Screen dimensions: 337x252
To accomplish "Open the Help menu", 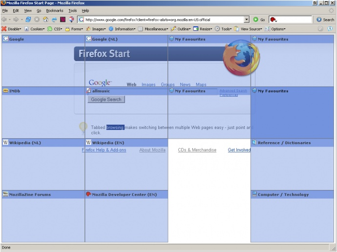I will (85, 11).
